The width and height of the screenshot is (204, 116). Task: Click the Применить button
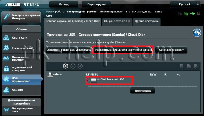pyautogui.click(x=143, y=91)
